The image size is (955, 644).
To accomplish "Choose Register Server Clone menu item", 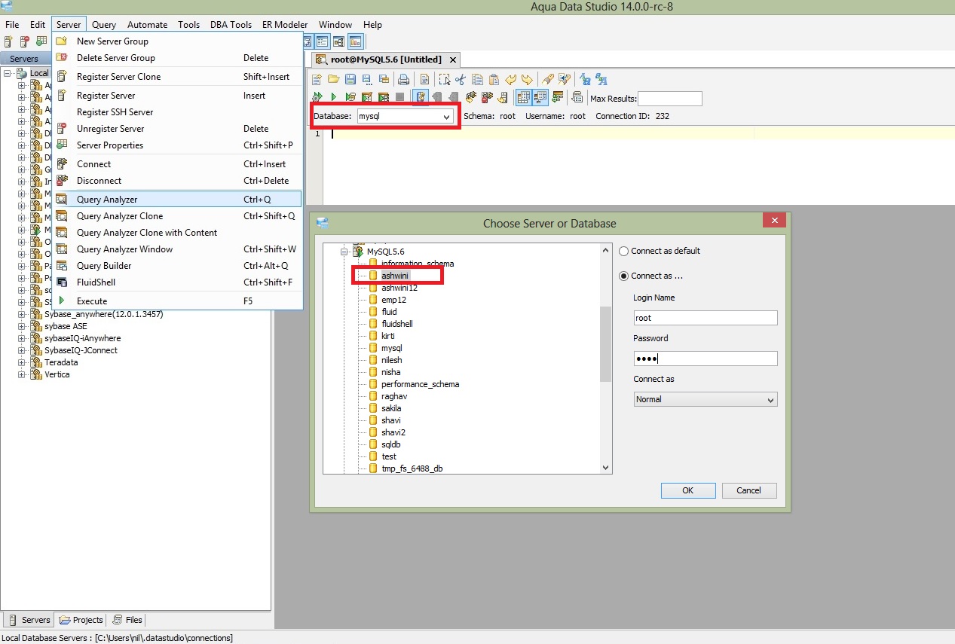I will [177, 77].
